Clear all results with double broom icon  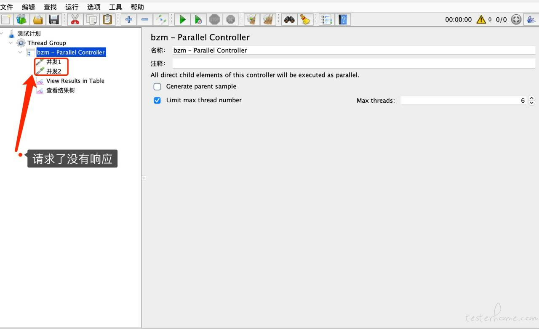pyautogui.click(x=268, y=19)
